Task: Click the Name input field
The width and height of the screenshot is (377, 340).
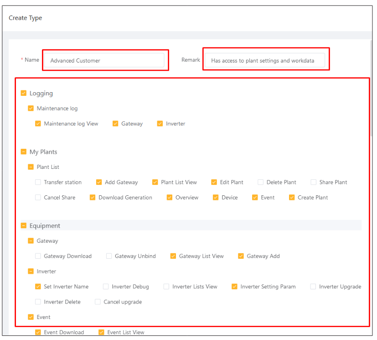Action: pos(104,60)
